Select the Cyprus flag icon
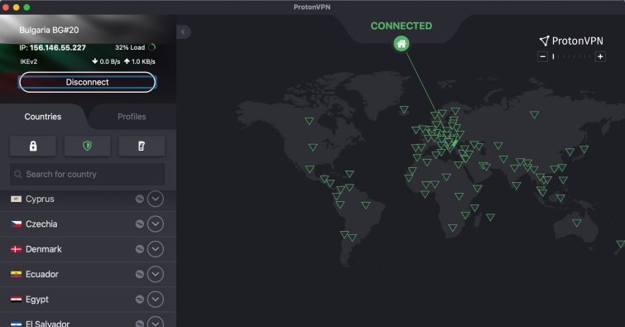625x327 pixels. click(16, 199)
